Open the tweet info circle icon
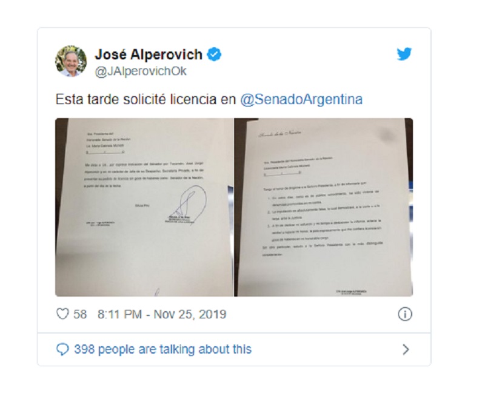The height and width of the screenshot is (405, 485). click(x=405, y=314)
